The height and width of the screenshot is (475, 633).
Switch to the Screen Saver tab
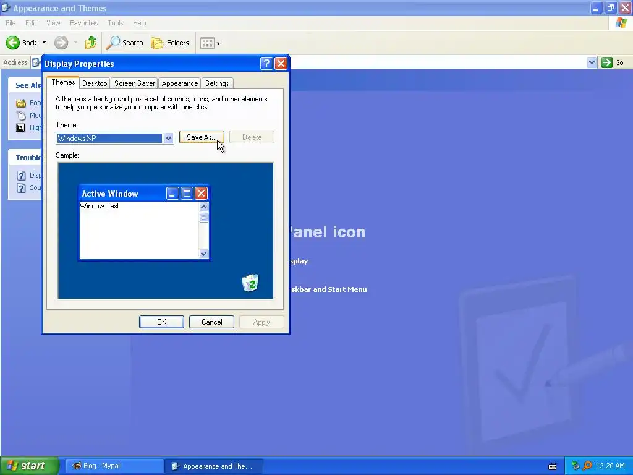pyautogui.click(x=134, y=83)
